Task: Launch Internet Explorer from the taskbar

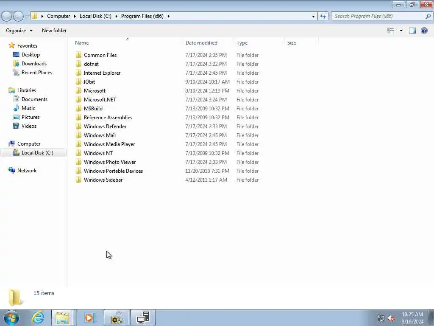Action: pos(38,318)
